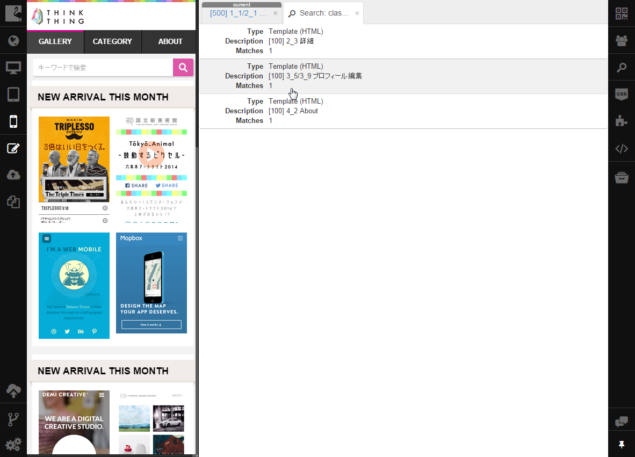
Task: Toggle the pin icon at bottom right
Action: (622, 445)
